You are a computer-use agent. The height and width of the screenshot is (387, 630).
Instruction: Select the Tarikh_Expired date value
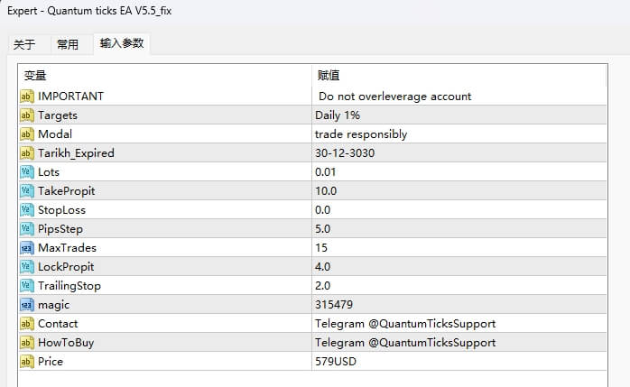pyautogui.click(x=345, y=153)
